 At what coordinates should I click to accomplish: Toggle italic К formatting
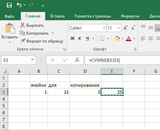click(x=80, y=38)
